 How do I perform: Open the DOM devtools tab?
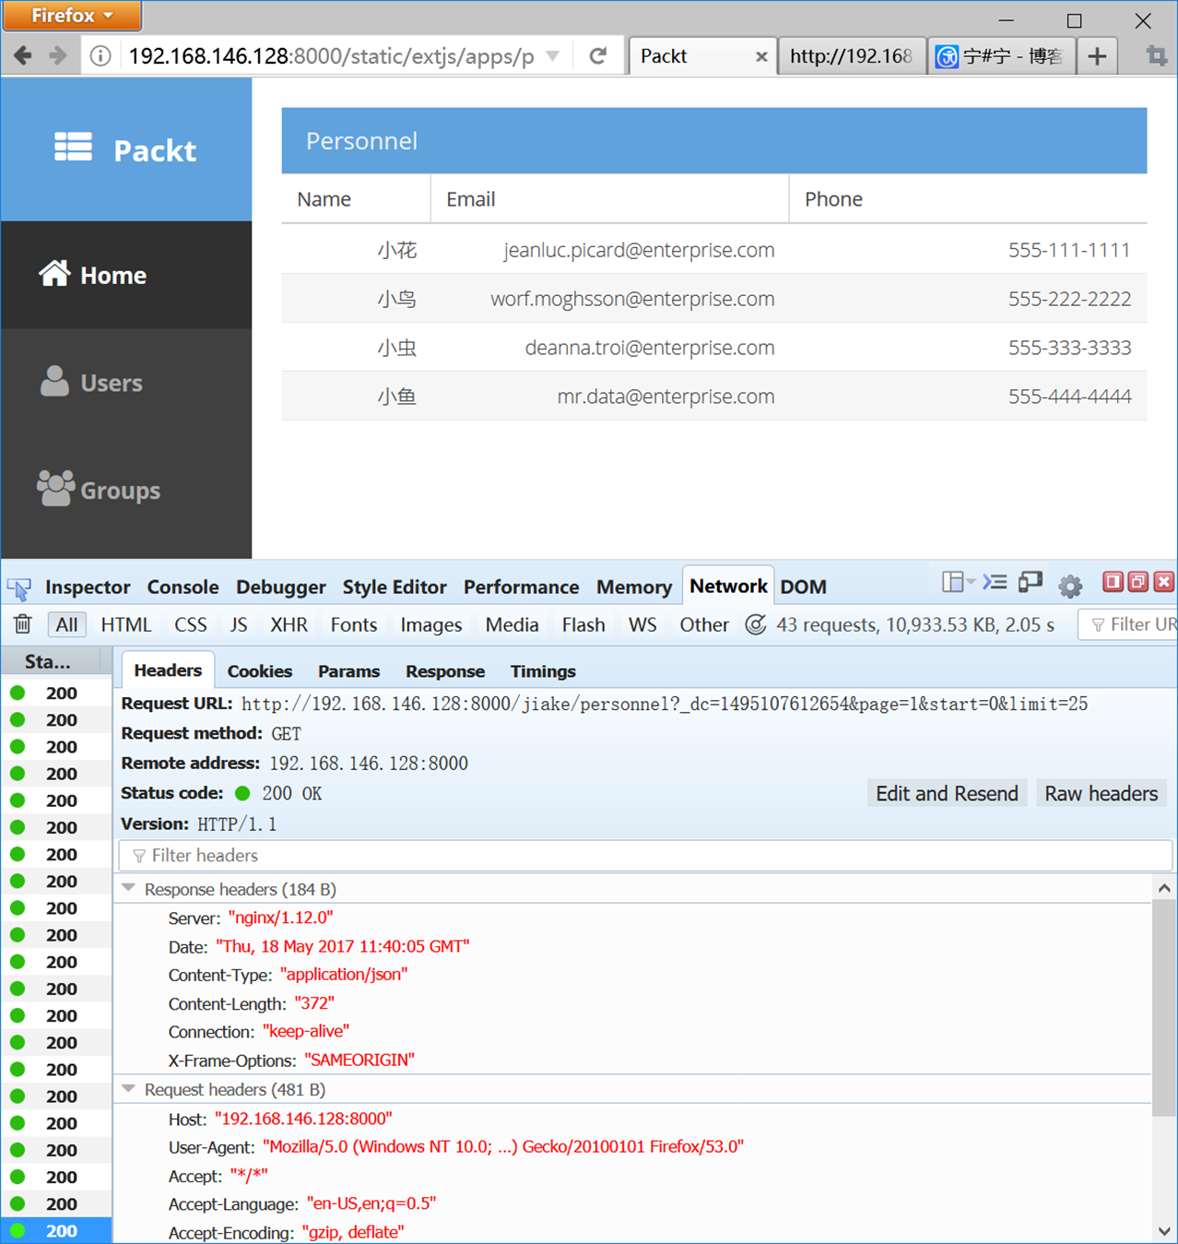point(803,586)
